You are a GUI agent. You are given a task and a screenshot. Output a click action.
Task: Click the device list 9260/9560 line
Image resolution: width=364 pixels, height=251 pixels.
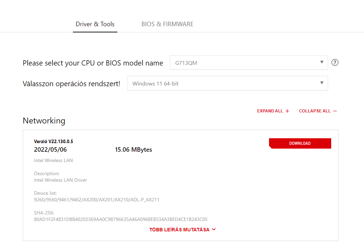pyautogui.click(x=97, y=200)
